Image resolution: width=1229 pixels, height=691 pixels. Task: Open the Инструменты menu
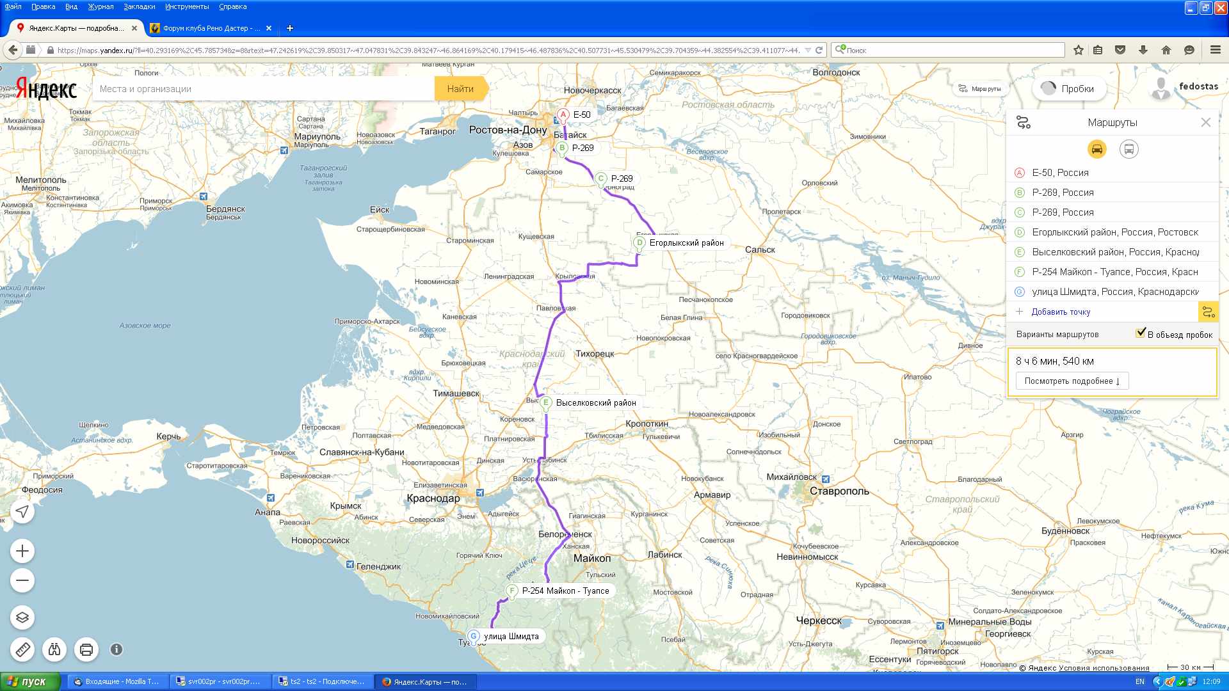click(187, 6)
